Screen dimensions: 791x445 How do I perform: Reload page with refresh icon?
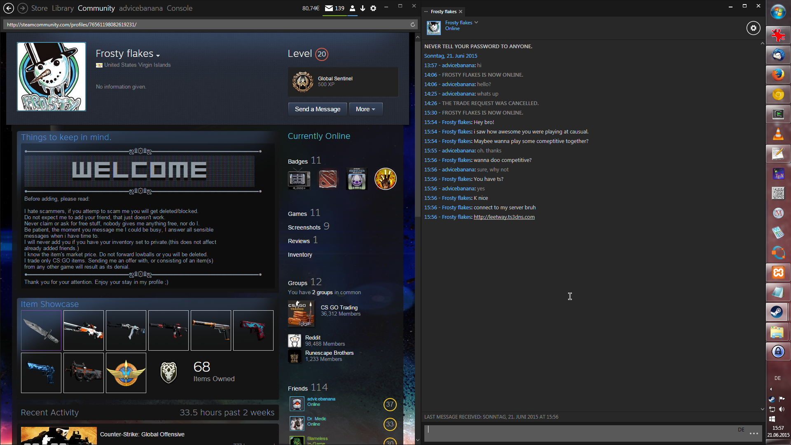(x=412, y=24)
